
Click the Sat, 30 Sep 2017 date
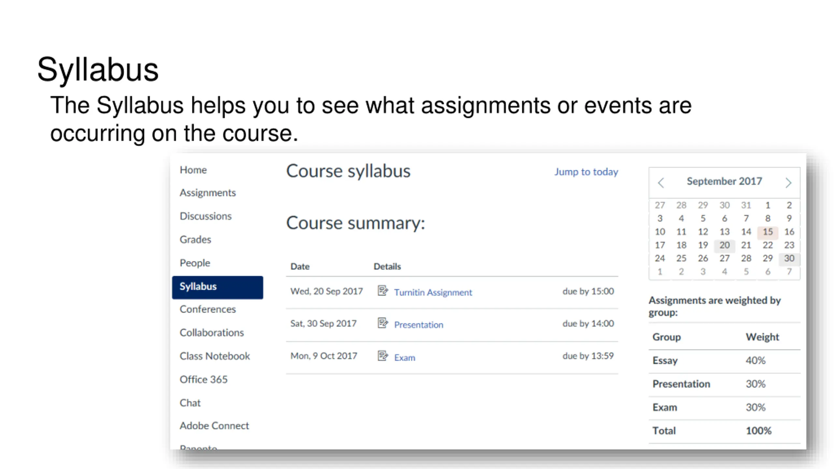point(323,323)
